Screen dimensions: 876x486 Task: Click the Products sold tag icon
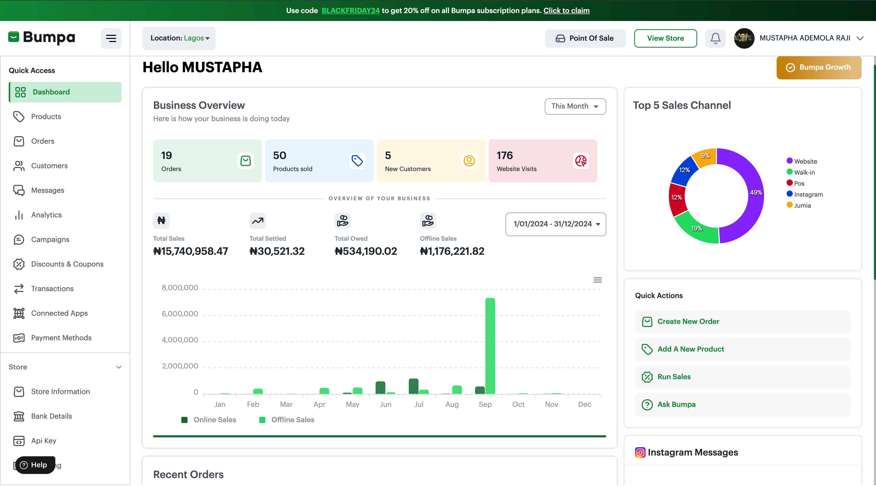point(357,161)
